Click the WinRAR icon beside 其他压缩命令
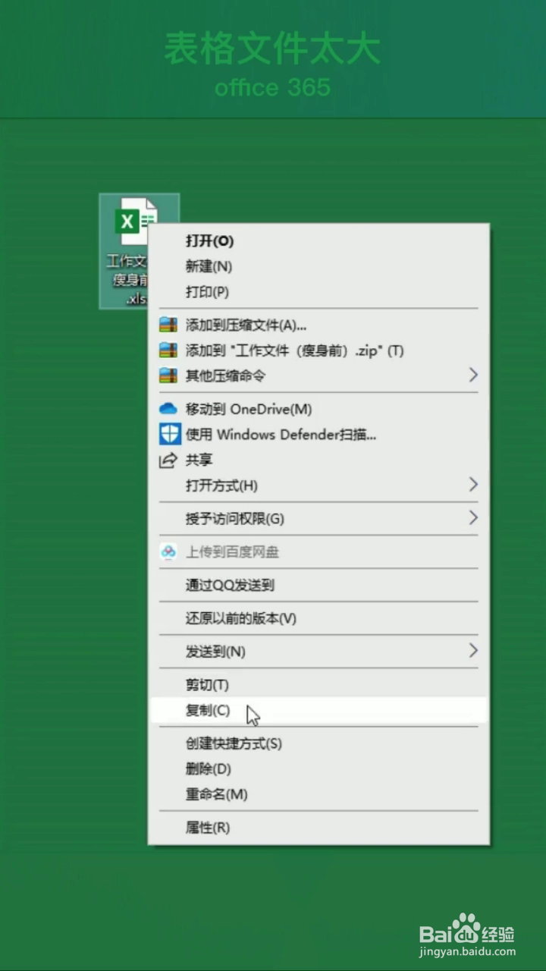546x971 pixels. click(x=168, y=376)
